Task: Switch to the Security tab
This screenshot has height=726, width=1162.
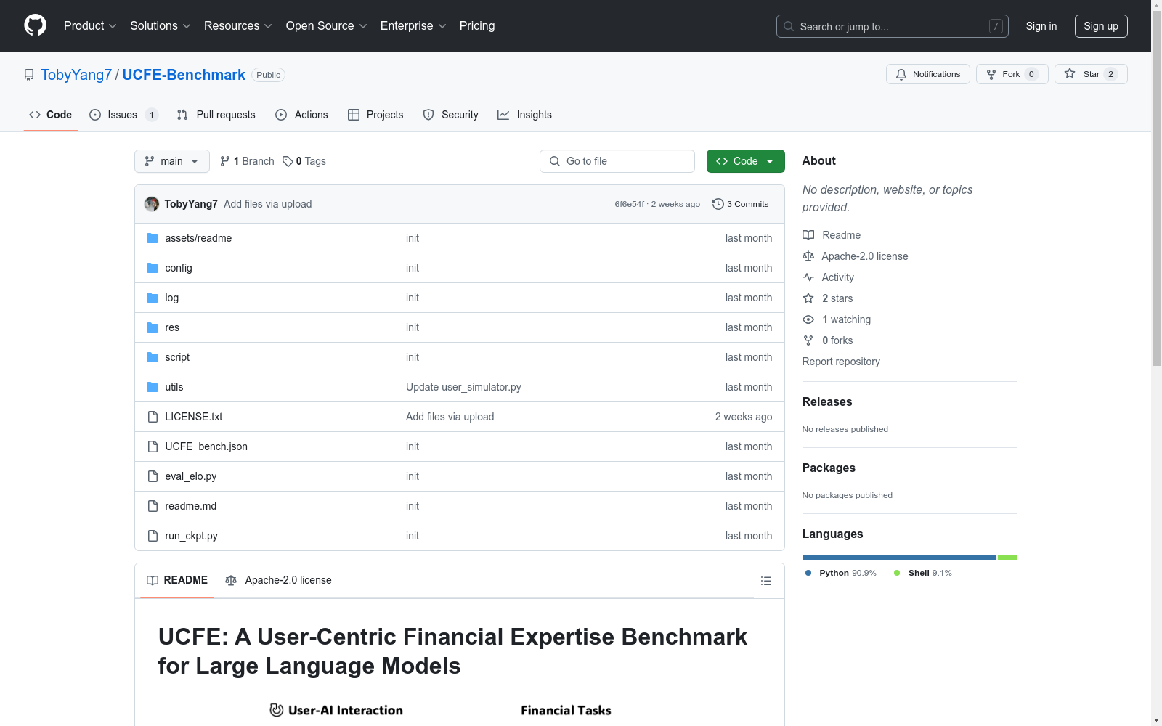Action: pos(451,115)
